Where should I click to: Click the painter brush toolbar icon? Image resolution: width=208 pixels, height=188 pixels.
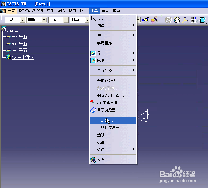tap(145, 20)
